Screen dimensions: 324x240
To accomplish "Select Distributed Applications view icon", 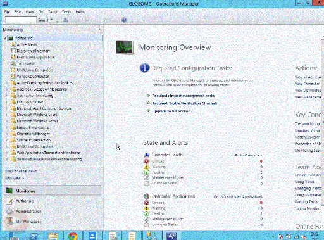I will click(x=13, y=57).
